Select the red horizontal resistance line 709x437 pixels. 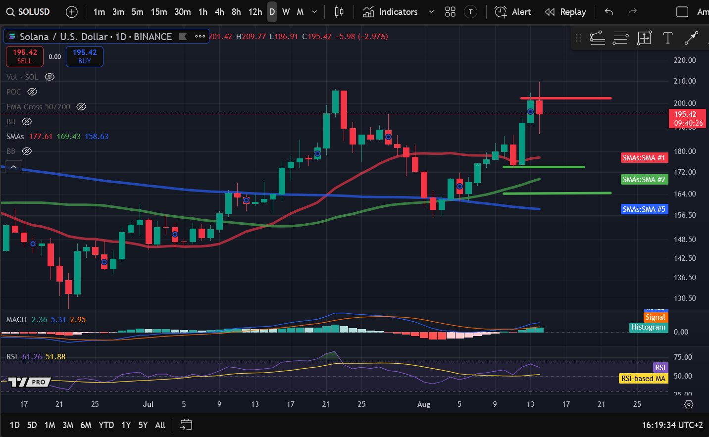pyautogui.click(x=565, y=98)
